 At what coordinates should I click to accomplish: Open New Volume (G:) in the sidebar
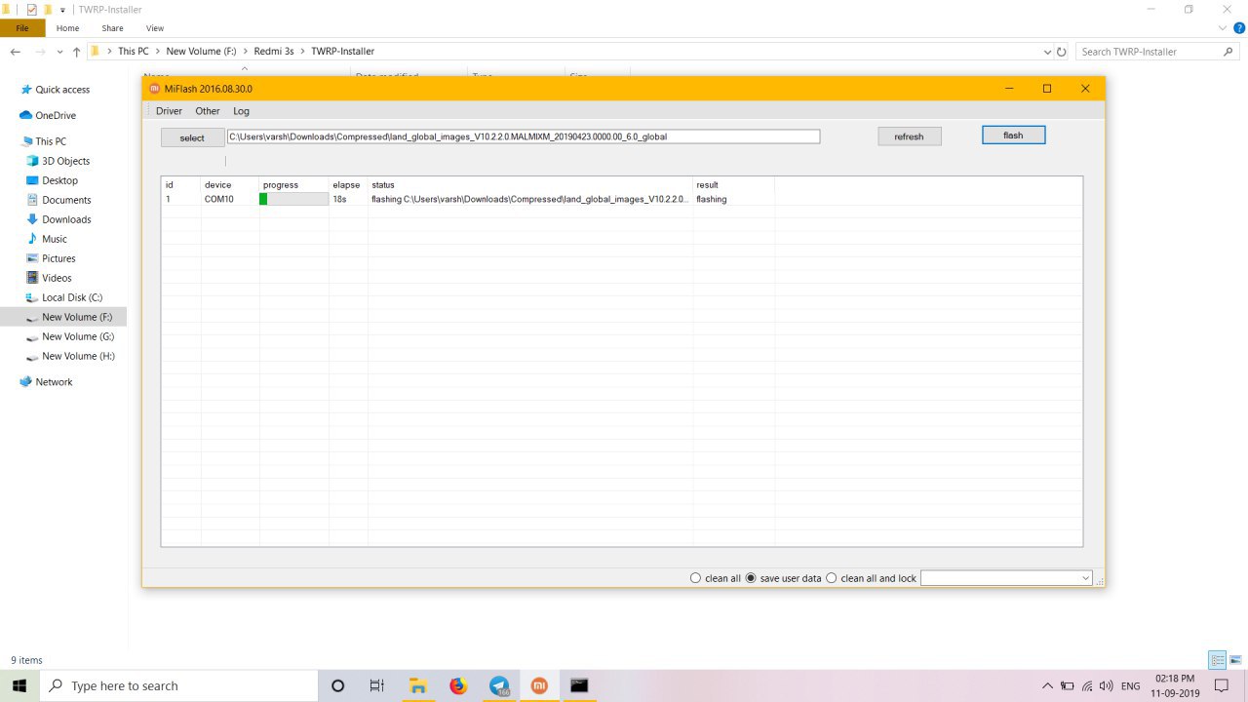point(78,336)
